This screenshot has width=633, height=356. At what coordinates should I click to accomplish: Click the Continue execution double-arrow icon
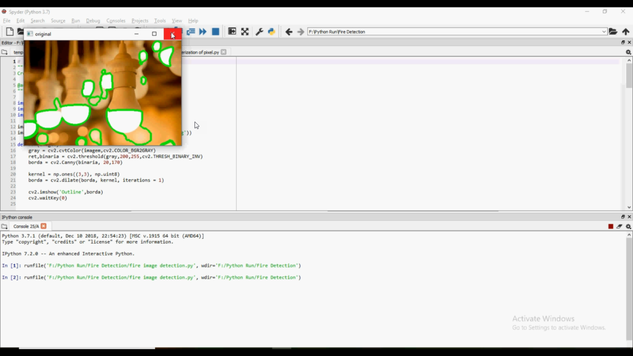pyautogui.click(x=203, y=32)
